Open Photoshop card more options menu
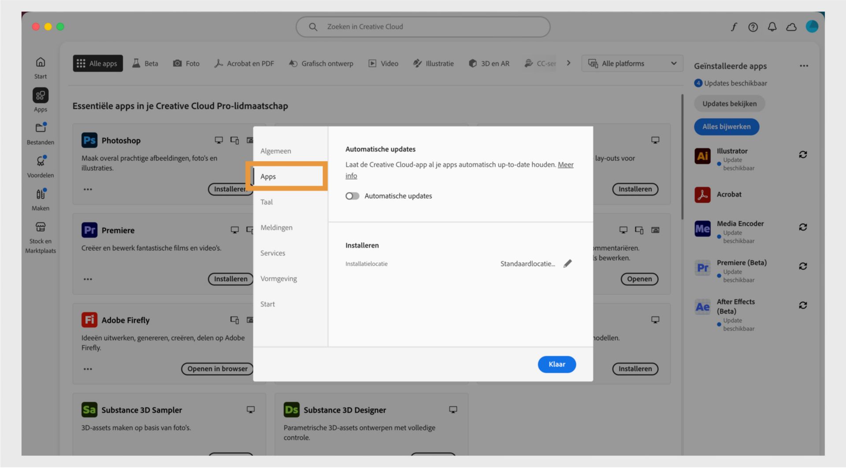The image size is (846, 468). pyautogui.click(x=88, y=189)
